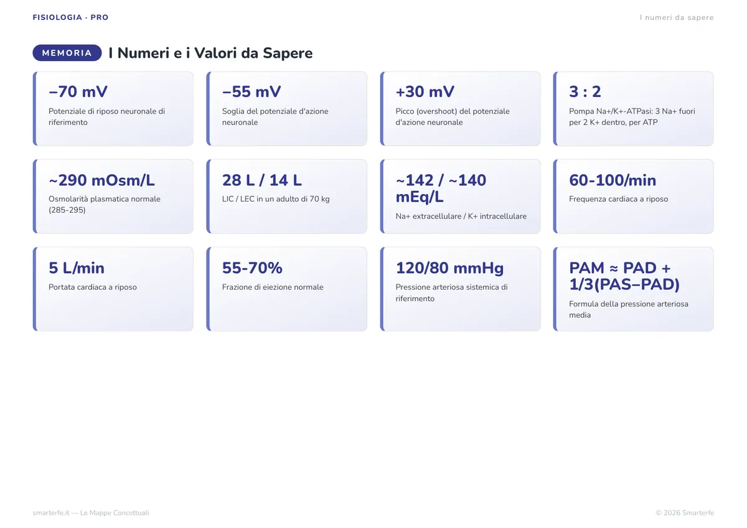Select the "Portata cardiaca a riposo" description
This screenshot has height=528, width=747.
click(x=93, y=287)
